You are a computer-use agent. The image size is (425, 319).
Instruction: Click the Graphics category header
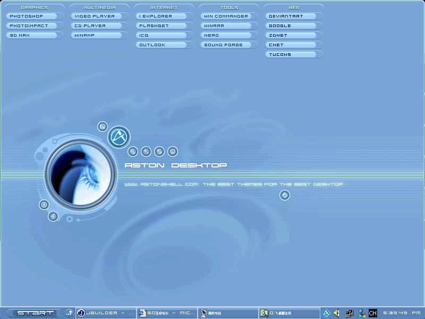[34, 8]
